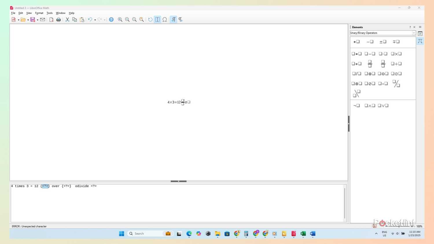Open Microsoft Word from the taskbar
Viewport: 434px width, 244px height.
tap(312, 234)
